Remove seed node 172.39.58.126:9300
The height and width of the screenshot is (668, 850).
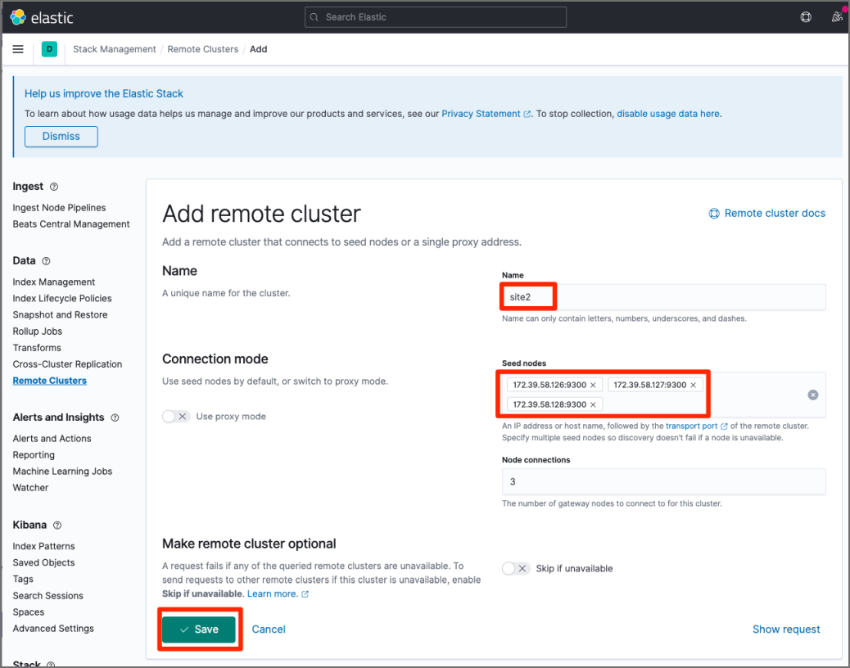point(593,385)
